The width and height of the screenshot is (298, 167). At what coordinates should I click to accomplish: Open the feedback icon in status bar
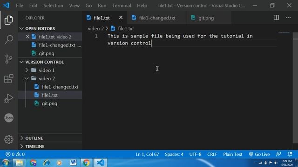(278, 154)
